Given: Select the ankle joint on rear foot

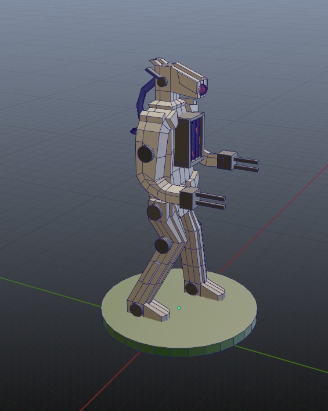Looking at the screenshot, I should tap(136, 309).
